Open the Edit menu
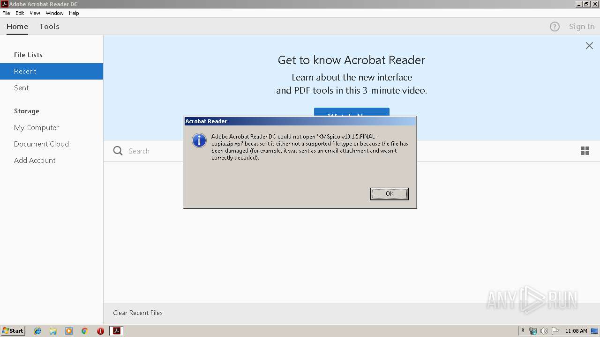 click(20, 13)
